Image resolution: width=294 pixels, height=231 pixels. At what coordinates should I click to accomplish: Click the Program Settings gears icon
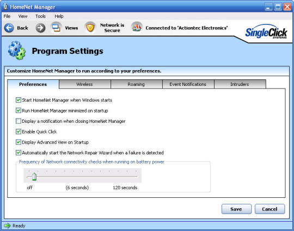click(17, 51)
